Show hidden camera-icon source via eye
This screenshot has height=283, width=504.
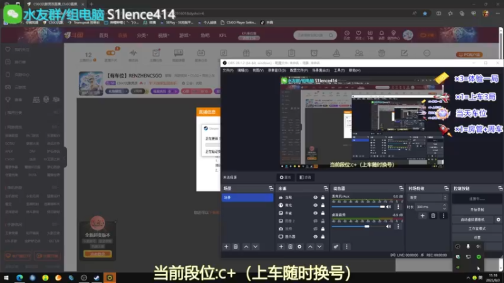pos(316,229)
